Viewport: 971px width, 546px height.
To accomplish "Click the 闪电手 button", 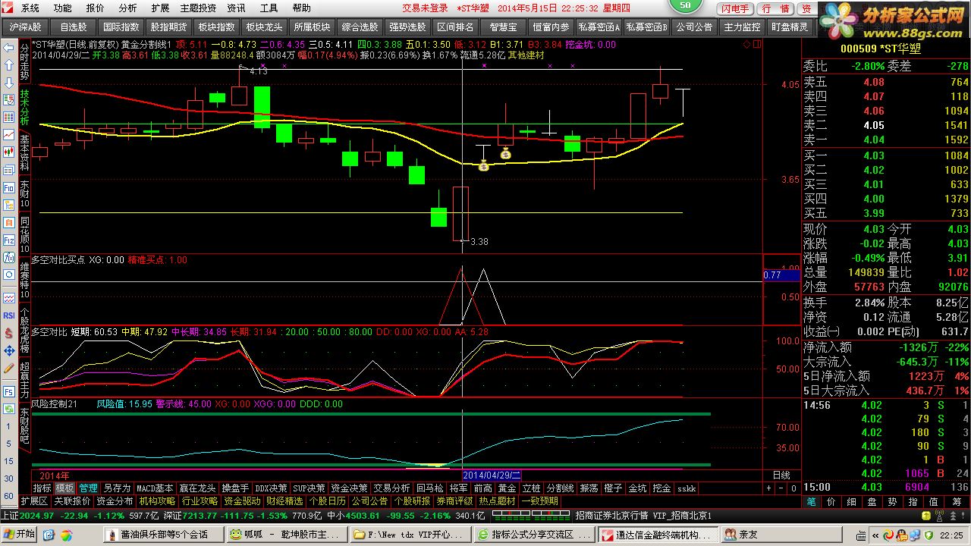I will [x=734, y=8].
